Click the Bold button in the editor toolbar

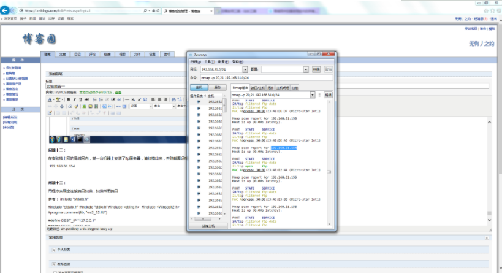point(69,99)
